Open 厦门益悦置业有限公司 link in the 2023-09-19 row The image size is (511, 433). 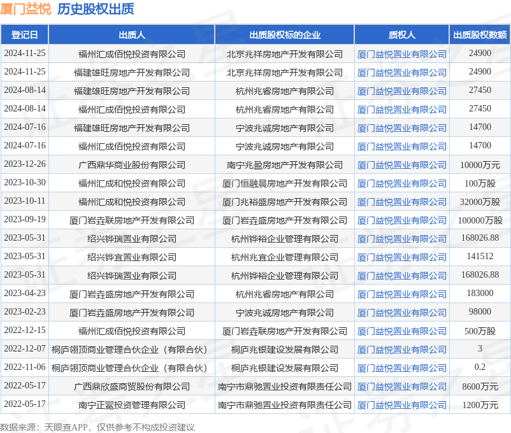pos(402,220)
